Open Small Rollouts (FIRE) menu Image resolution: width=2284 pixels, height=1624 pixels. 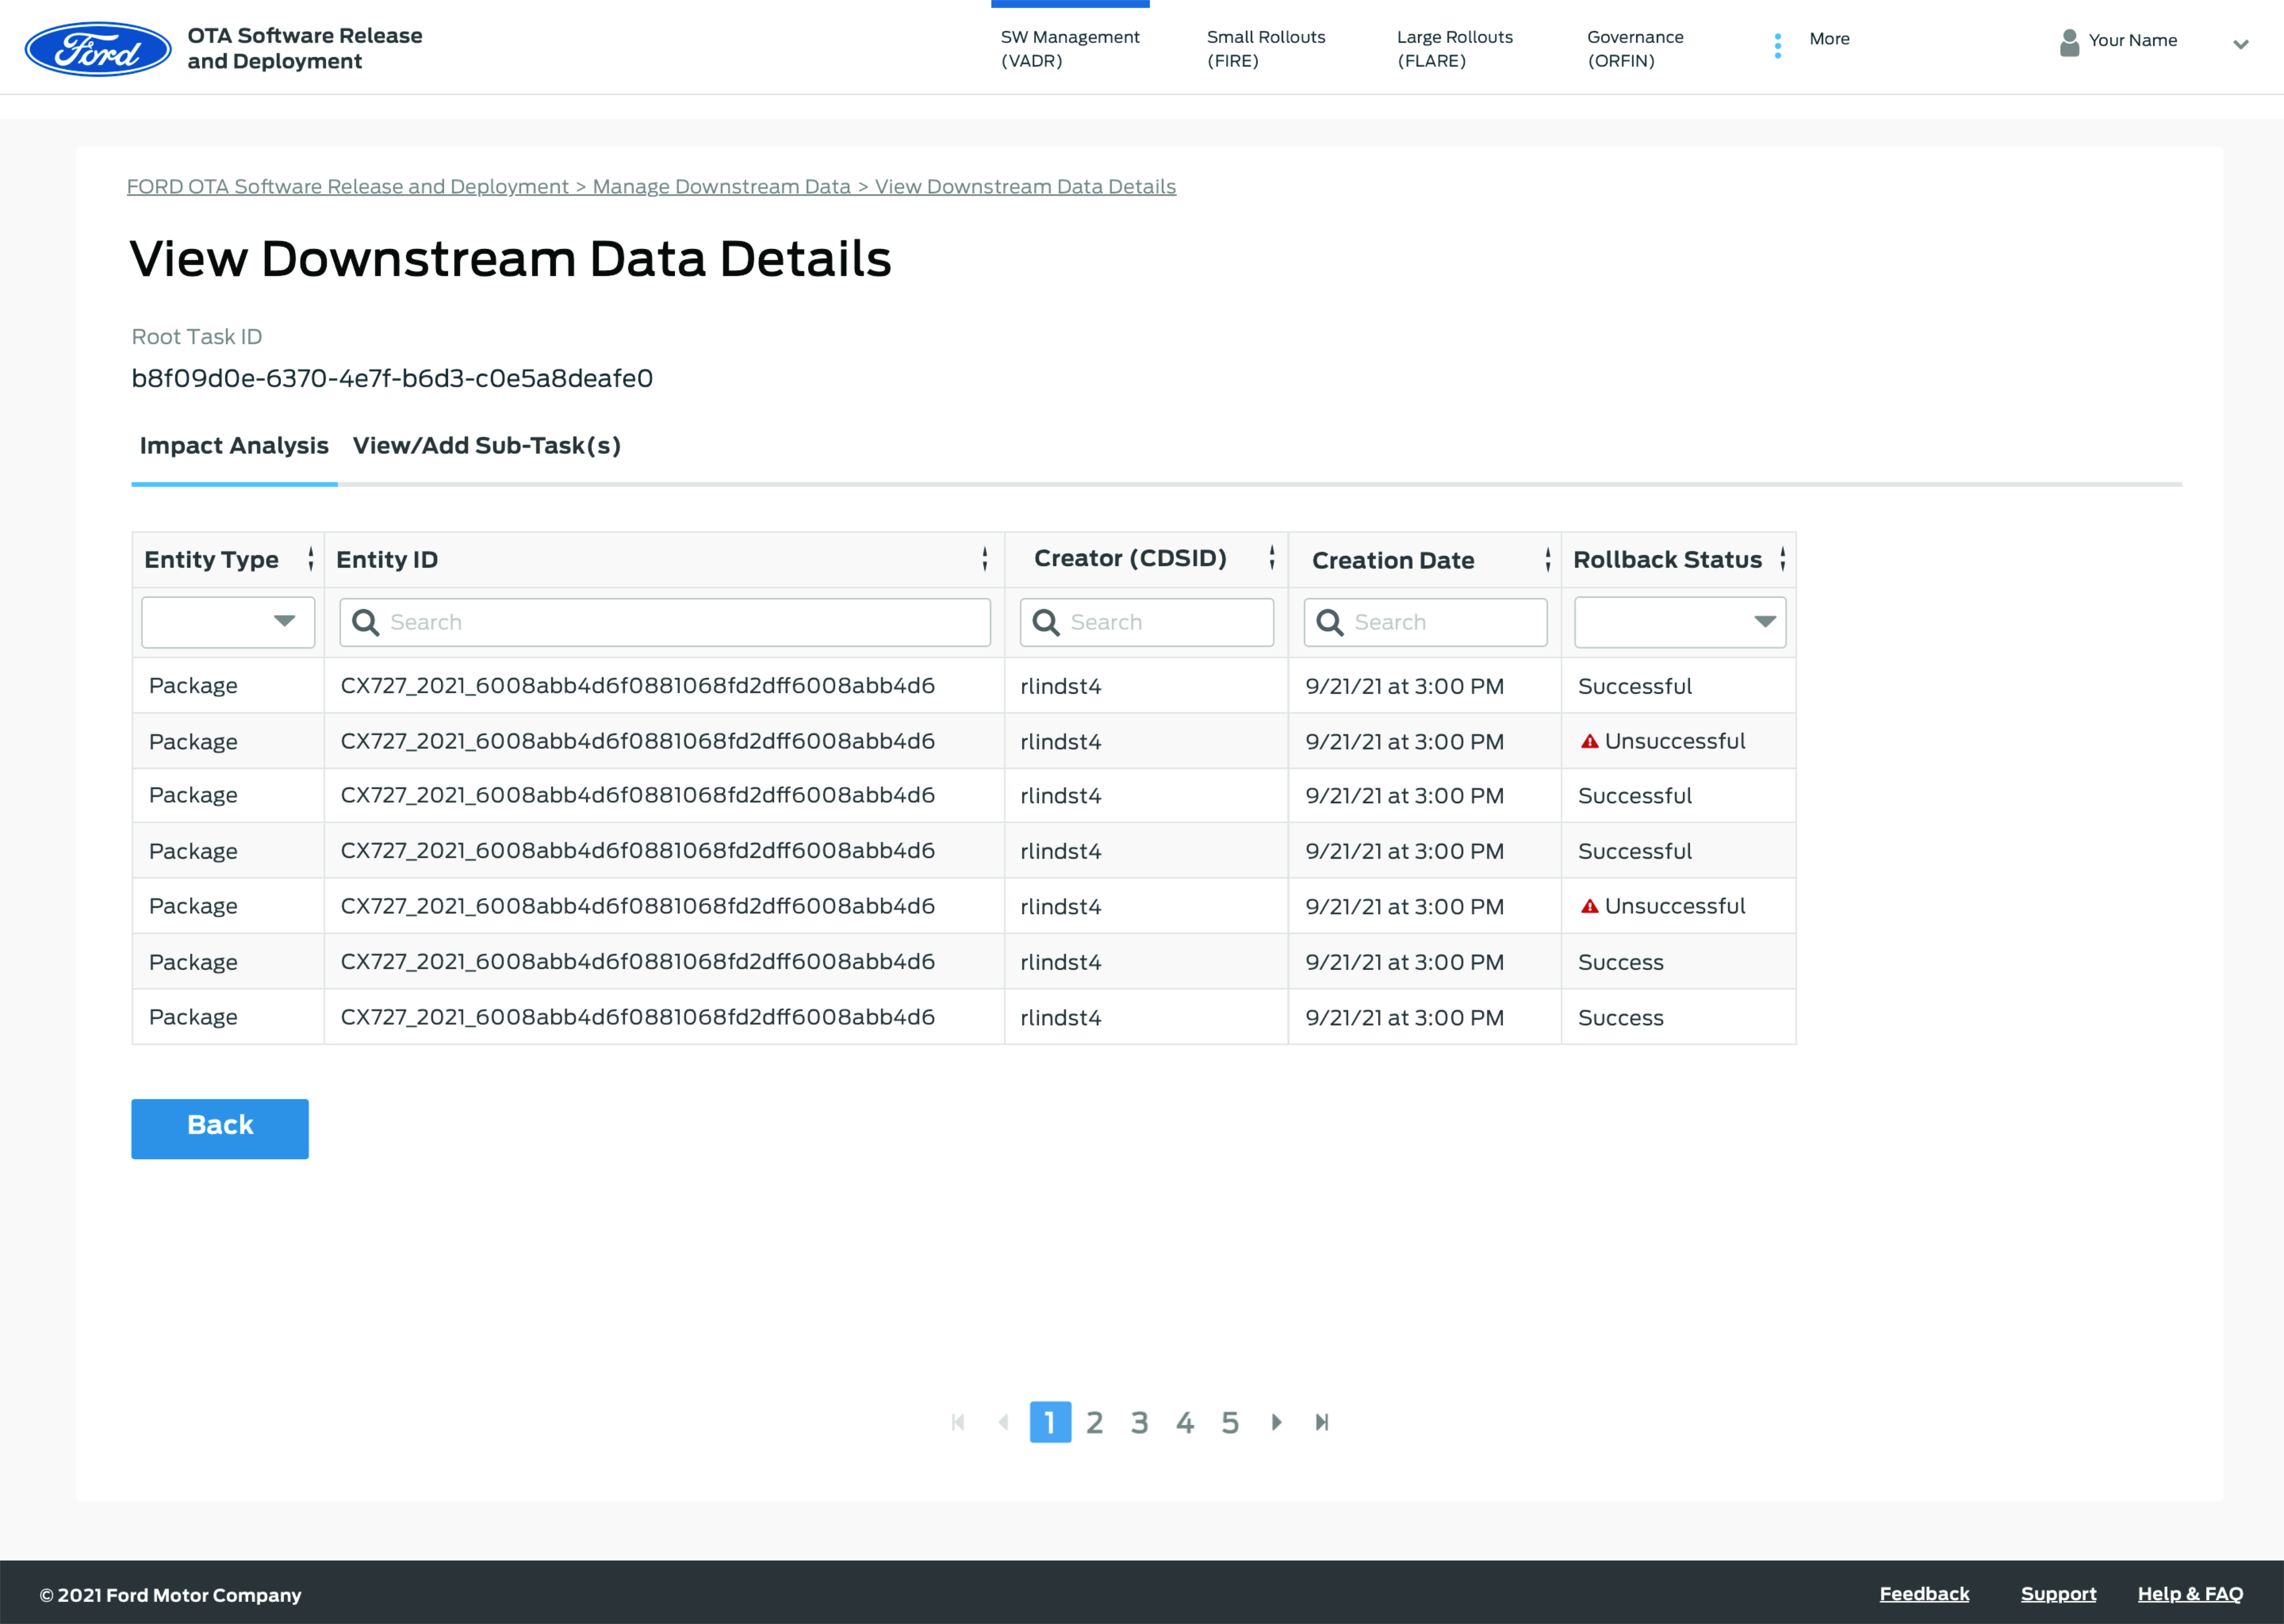point(1265,48)
